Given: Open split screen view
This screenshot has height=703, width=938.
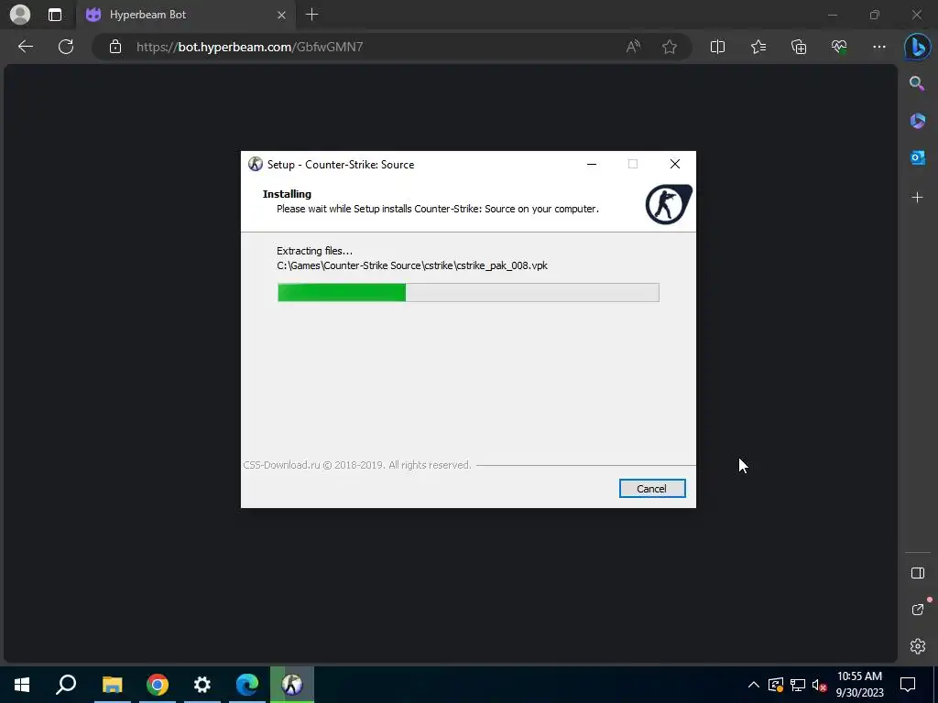Looking at the screenshot, I should (717, 47).
